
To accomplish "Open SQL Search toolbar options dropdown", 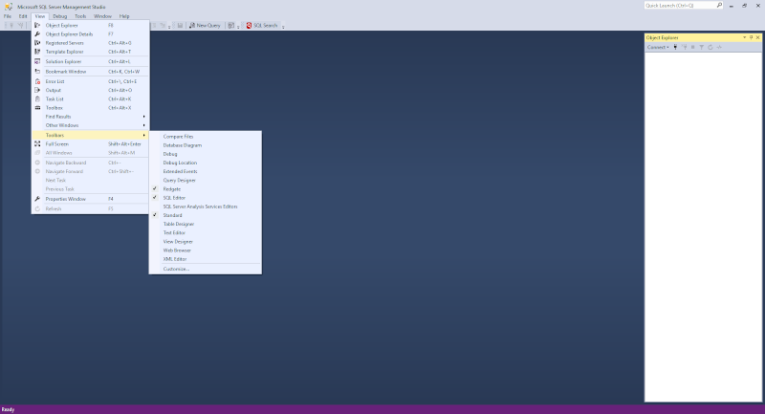I will click(x=283, y=27).
